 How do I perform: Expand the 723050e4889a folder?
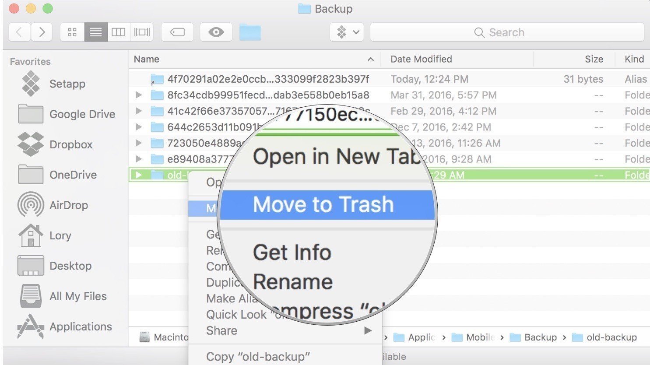point(138,143)
